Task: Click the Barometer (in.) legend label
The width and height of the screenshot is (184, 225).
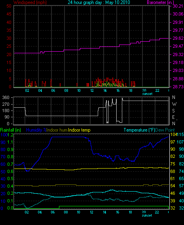Action: [160, 2]
